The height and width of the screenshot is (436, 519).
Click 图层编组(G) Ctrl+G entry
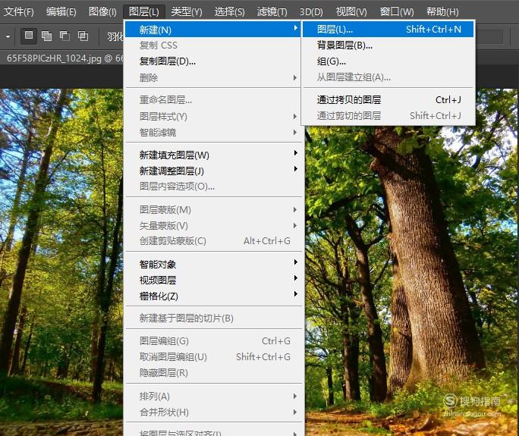pyautogui.click(x=213, y=340)
